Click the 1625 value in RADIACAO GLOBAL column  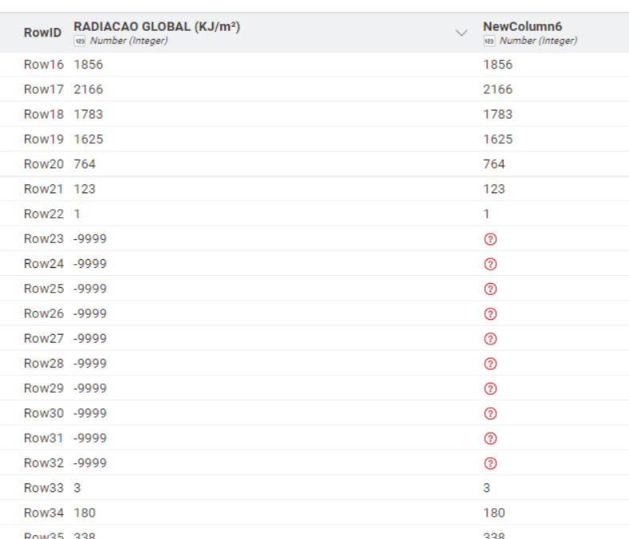pyautogui.click(x=89, y=140)
